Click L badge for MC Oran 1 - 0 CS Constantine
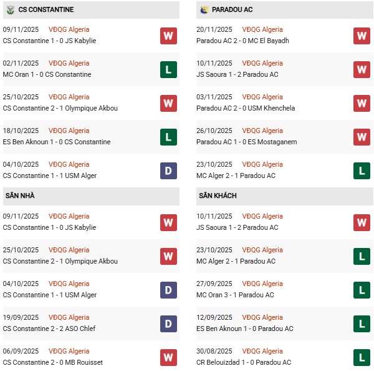The width and height of the screenshot is (374, 371). pyautogui.click(x=168, y=69)
